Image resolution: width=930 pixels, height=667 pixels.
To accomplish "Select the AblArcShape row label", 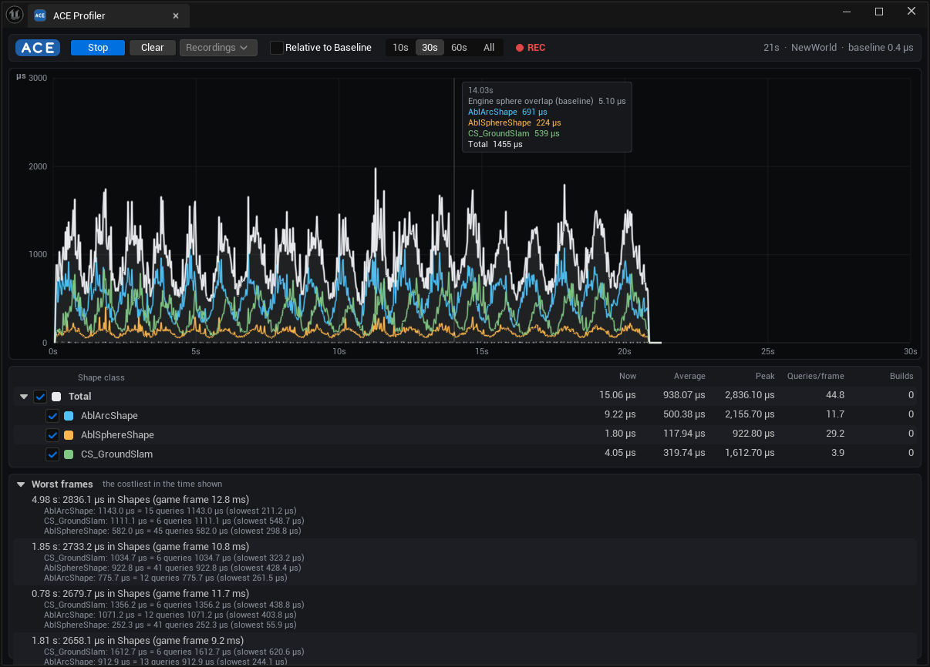I will pos(110,416).
